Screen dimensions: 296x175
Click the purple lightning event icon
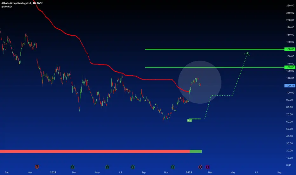coord(200,167)
